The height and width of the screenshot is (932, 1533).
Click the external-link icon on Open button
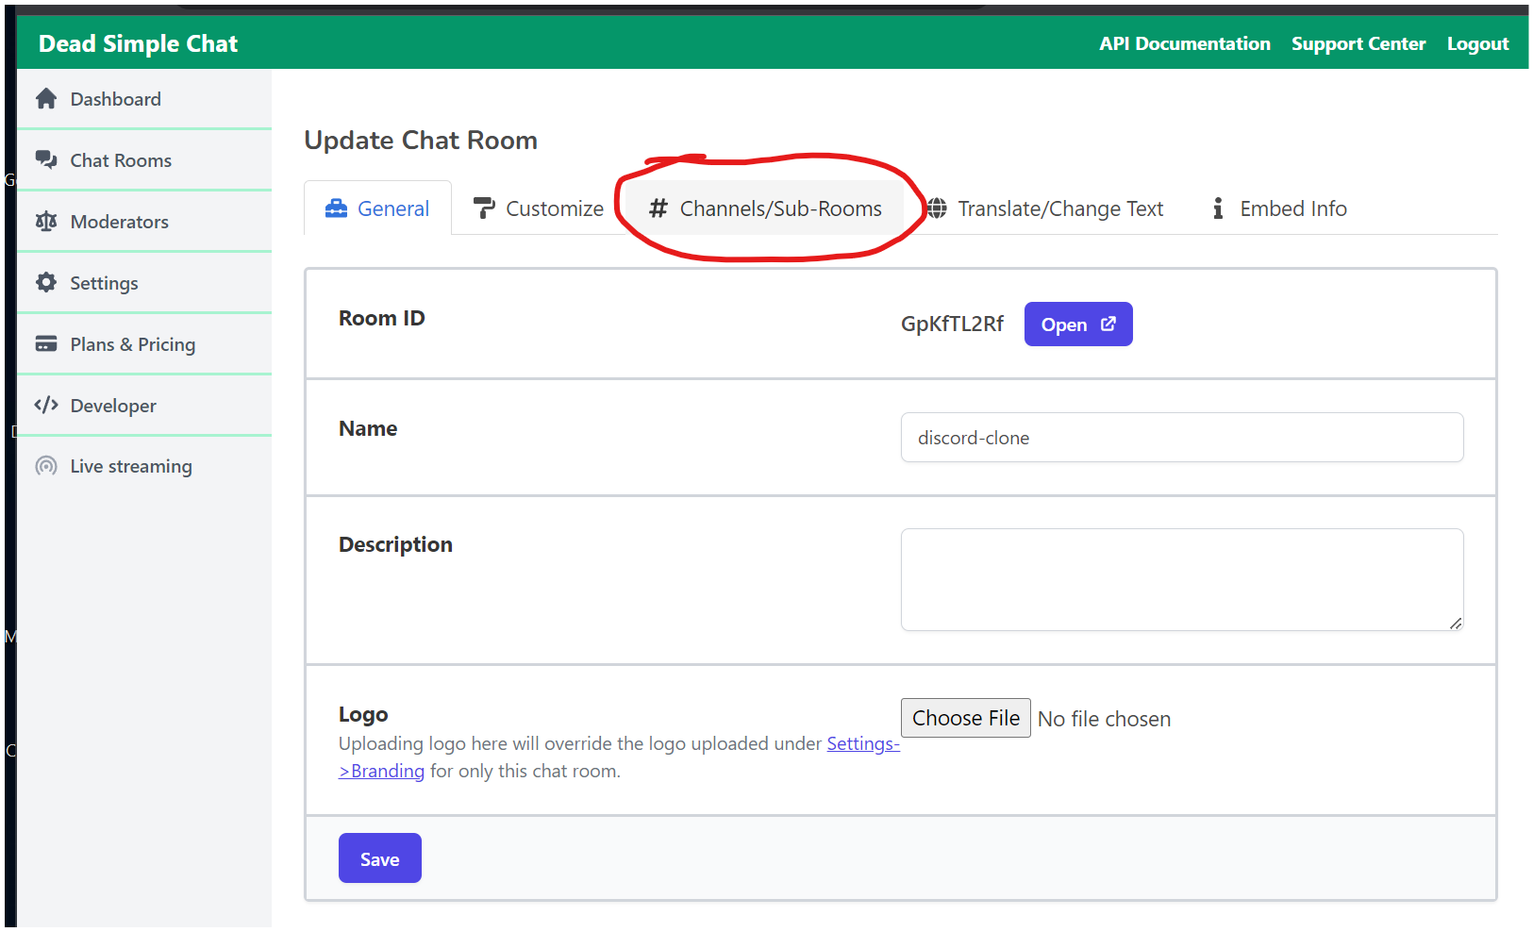pyautogui.click(x=1108, y=324)
